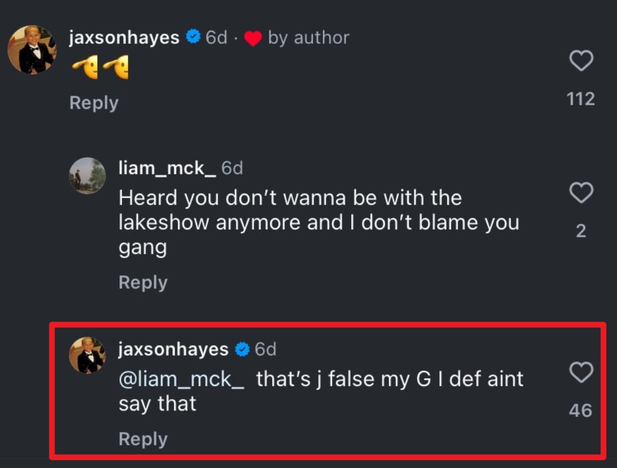Reply to the top jaxsonhayes emoji comment

(x=94, y=103)
